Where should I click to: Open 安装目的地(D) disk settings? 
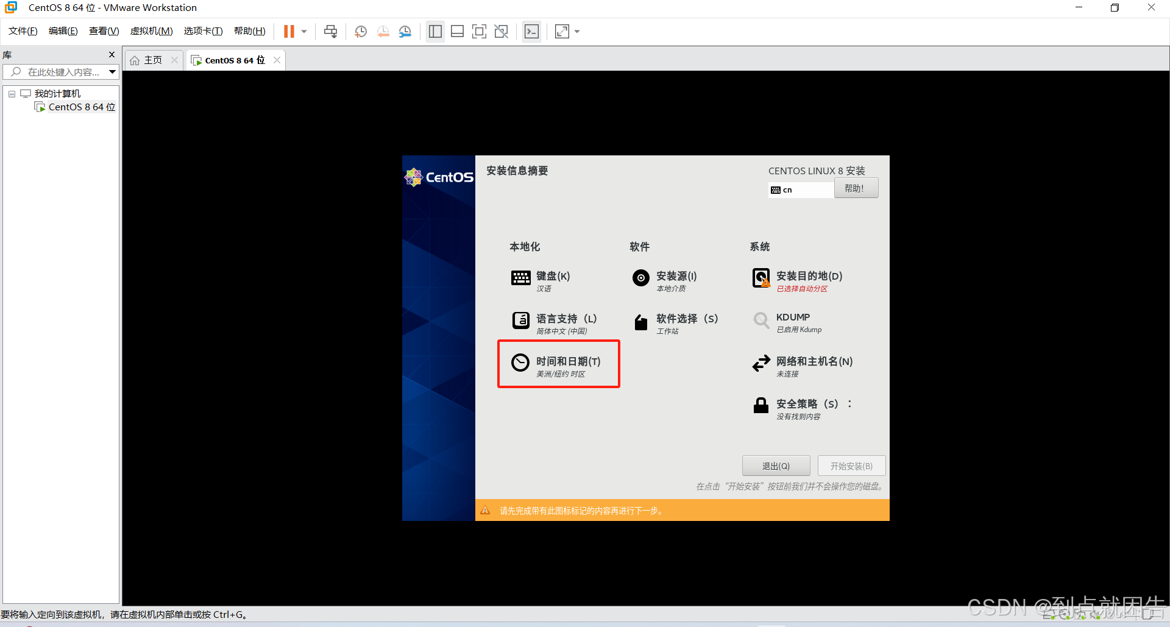pos(798,281)
